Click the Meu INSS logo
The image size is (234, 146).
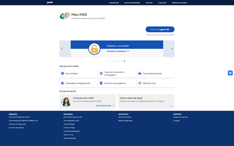coord(65,16)
